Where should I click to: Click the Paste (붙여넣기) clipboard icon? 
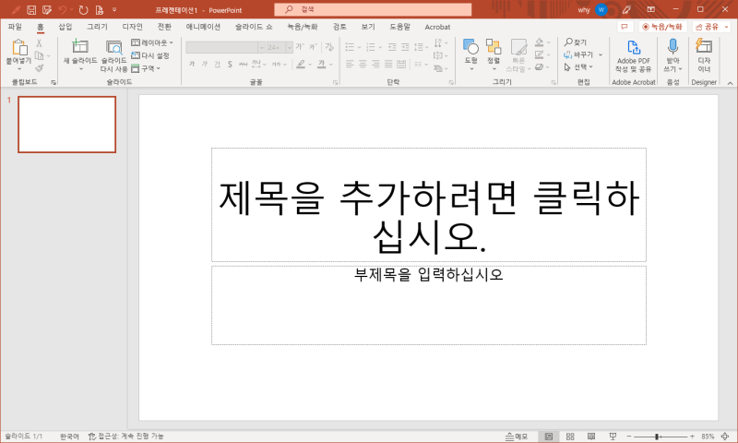pyautogui.click(x=18, y=48)
